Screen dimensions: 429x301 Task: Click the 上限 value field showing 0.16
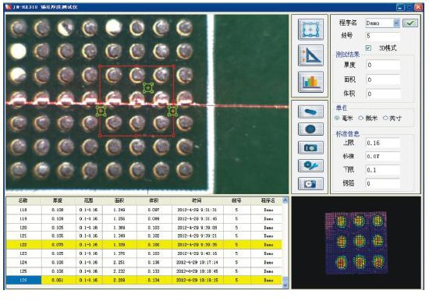383,143
